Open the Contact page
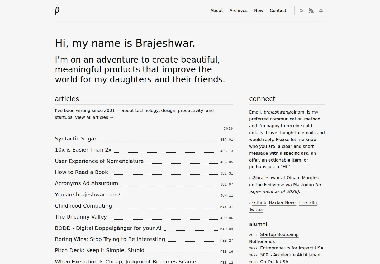The image size is (380, 264). pyautogui.click(x=278, y=11)
